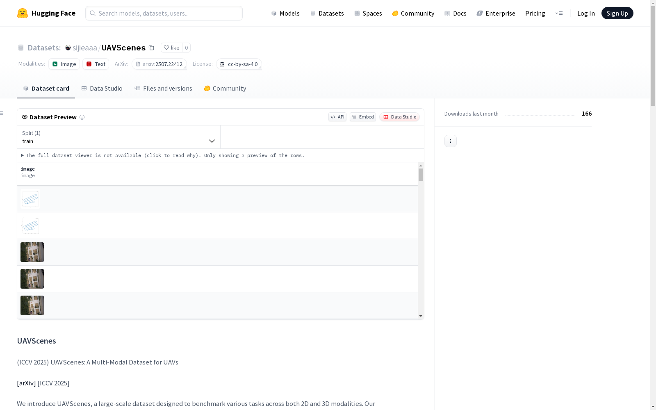The width and height of the screenshot is (656, 410).
Task: Open Enterprise in the top navigation
Action: tap(496, 13)
